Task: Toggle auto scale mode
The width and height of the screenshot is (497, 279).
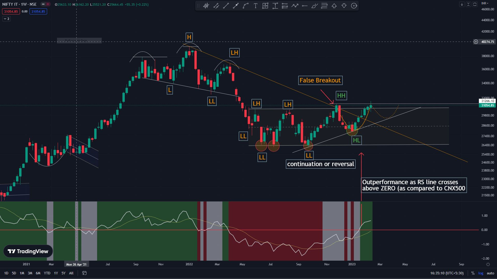Action: coord(491,273)
